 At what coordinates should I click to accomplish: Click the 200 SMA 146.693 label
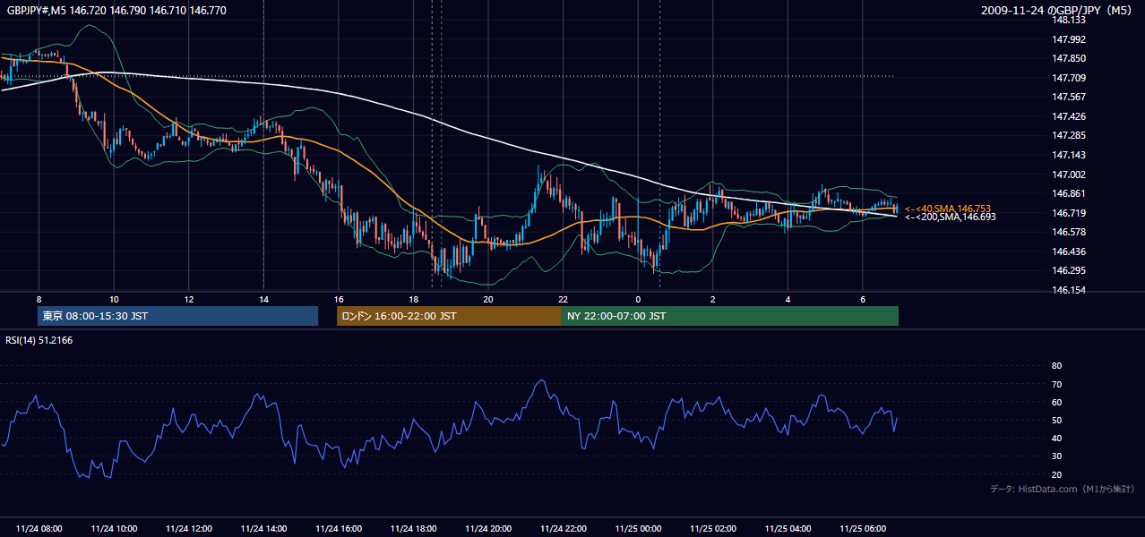[x=950, y=217]
